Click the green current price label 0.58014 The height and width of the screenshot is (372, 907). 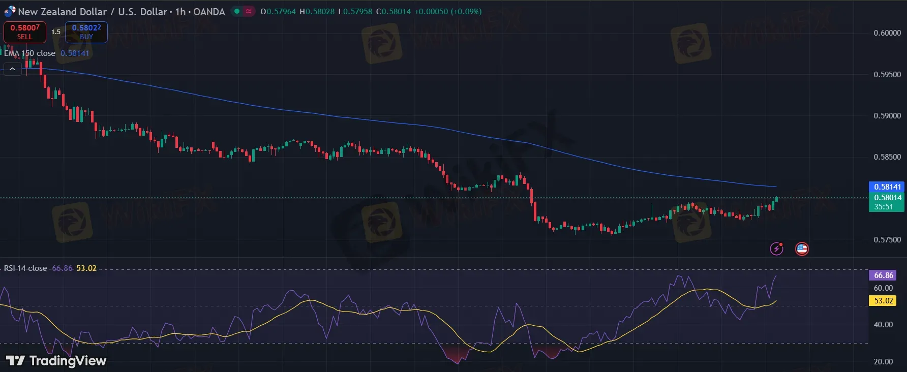pyautogui.click(x=886, y=197)
